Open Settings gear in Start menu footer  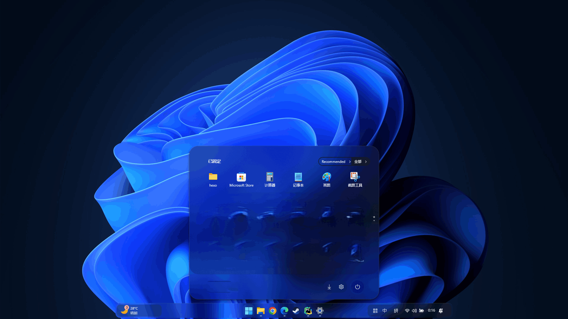point(341,287)
